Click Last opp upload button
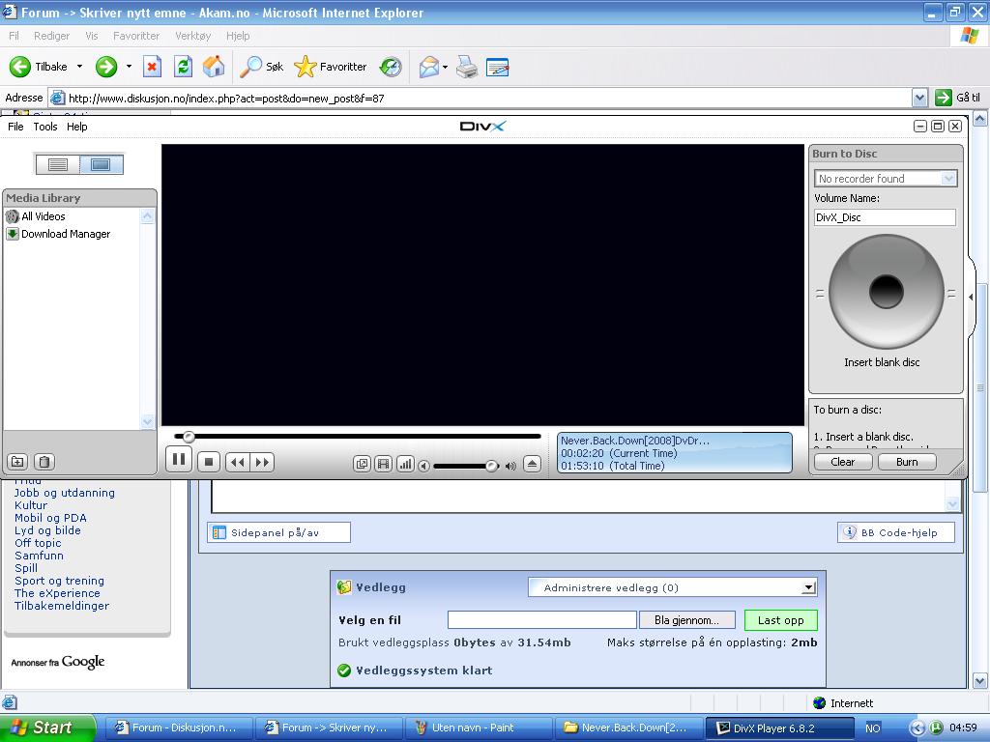Screen dimensions: 990x742 click(x=781, y=620)
